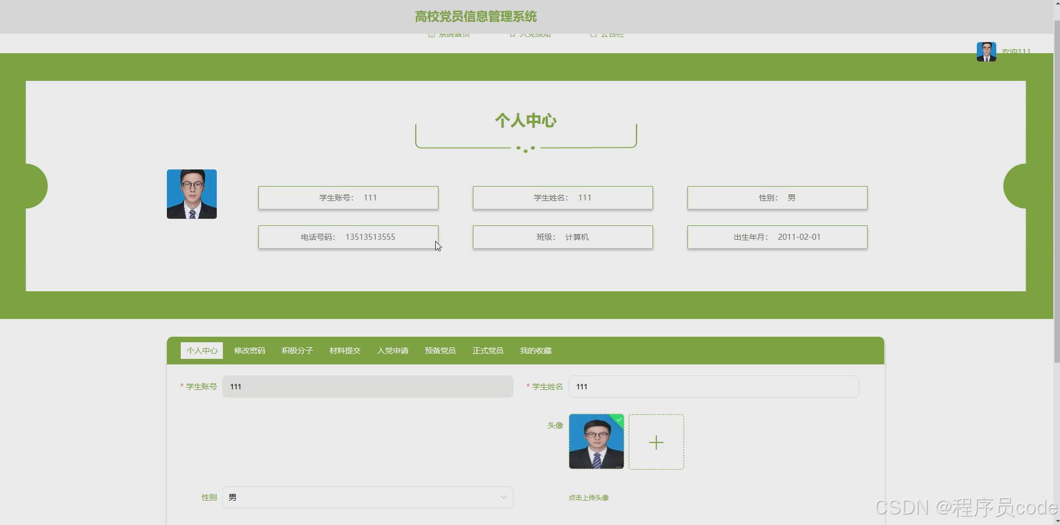
Task: Open the 正式党员 tab
Action: point(488,351)
